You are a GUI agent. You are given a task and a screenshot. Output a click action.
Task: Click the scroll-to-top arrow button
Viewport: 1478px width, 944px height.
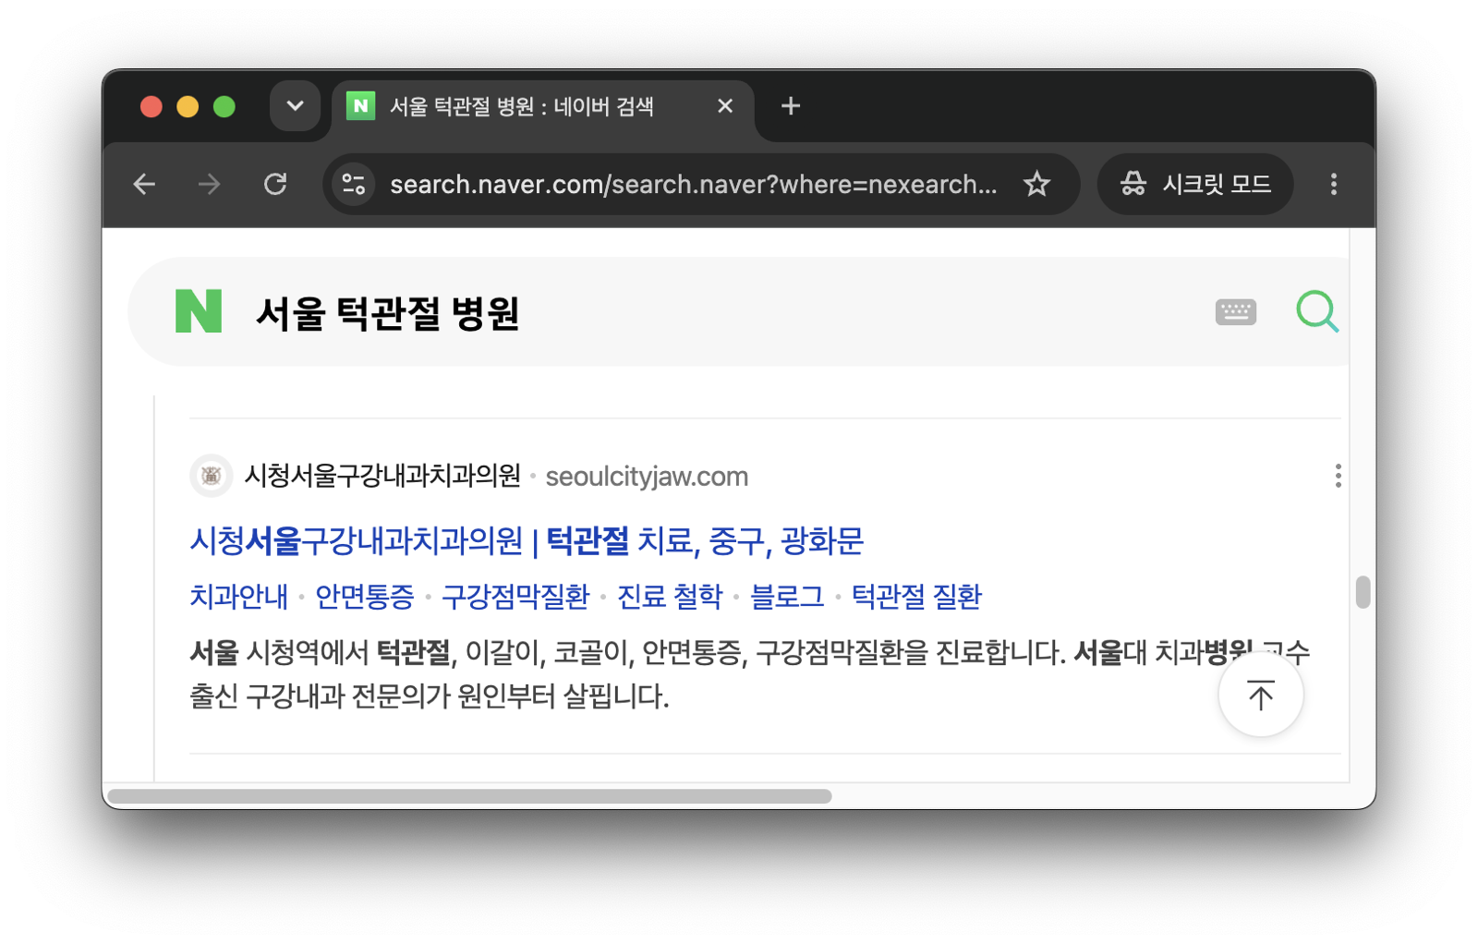click(x=1261, y=695)
